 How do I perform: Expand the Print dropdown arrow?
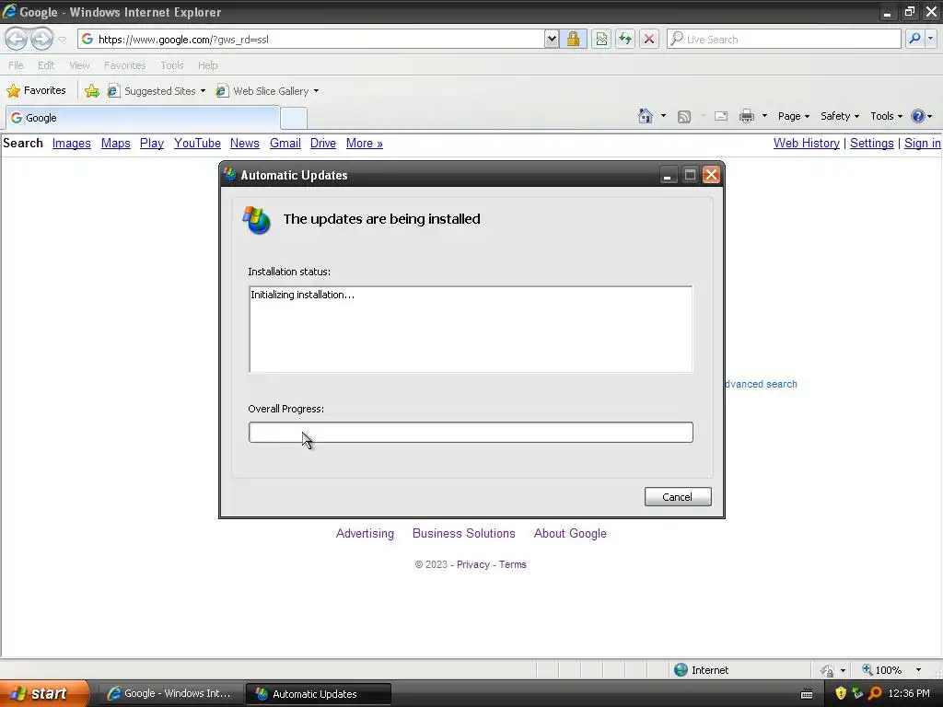pyautogui.click(x=764, y=116)
